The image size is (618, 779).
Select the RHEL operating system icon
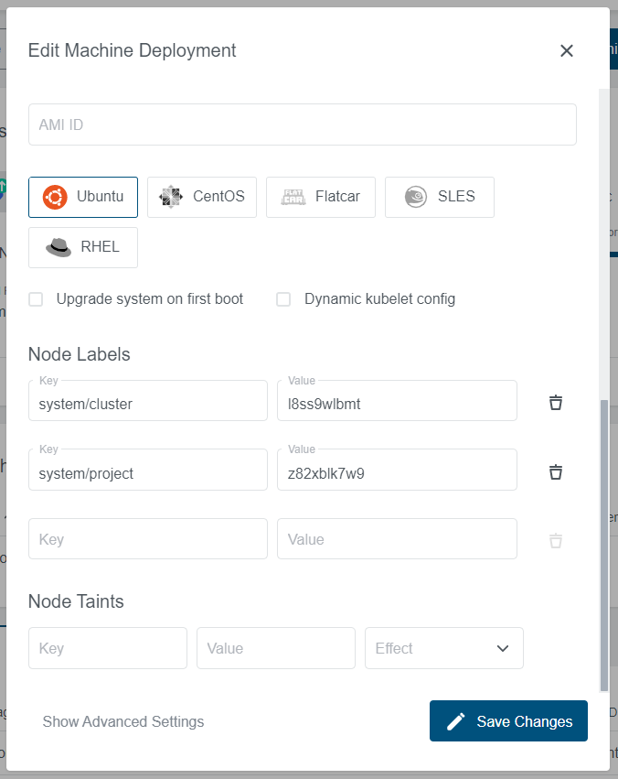pyautogui.click(x=57, y=247)
